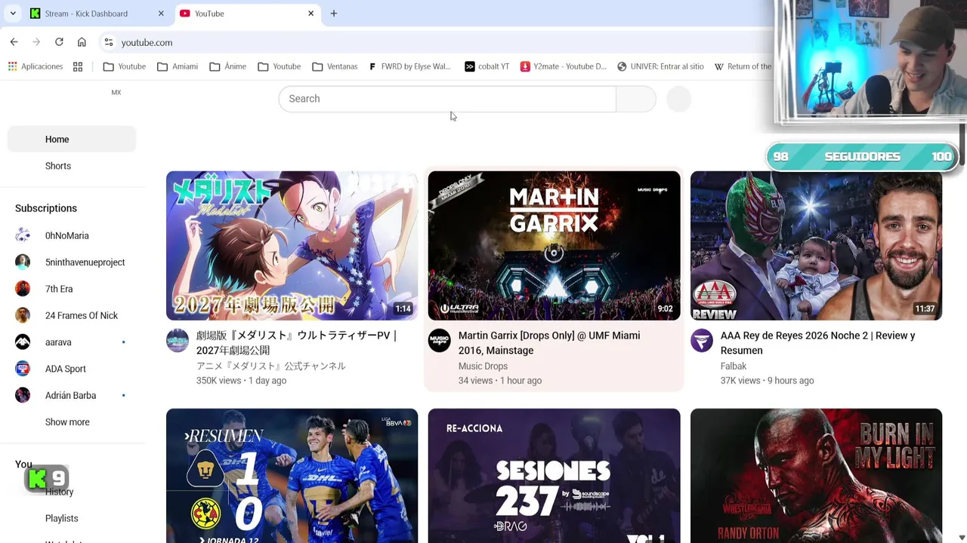The height and width of the screenshot is (543, 967).
Task: Open video title AAA Rey de Reyes 2026
Action: 818,343
